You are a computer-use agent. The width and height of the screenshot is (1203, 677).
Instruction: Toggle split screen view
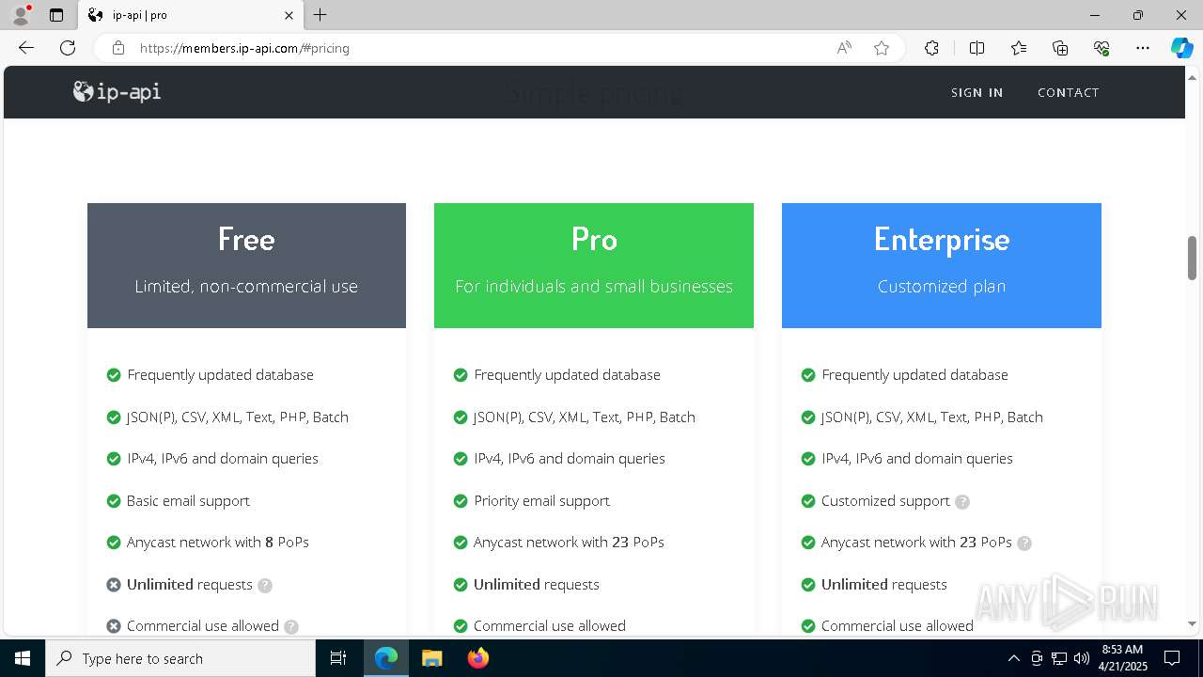click(976, 48)
